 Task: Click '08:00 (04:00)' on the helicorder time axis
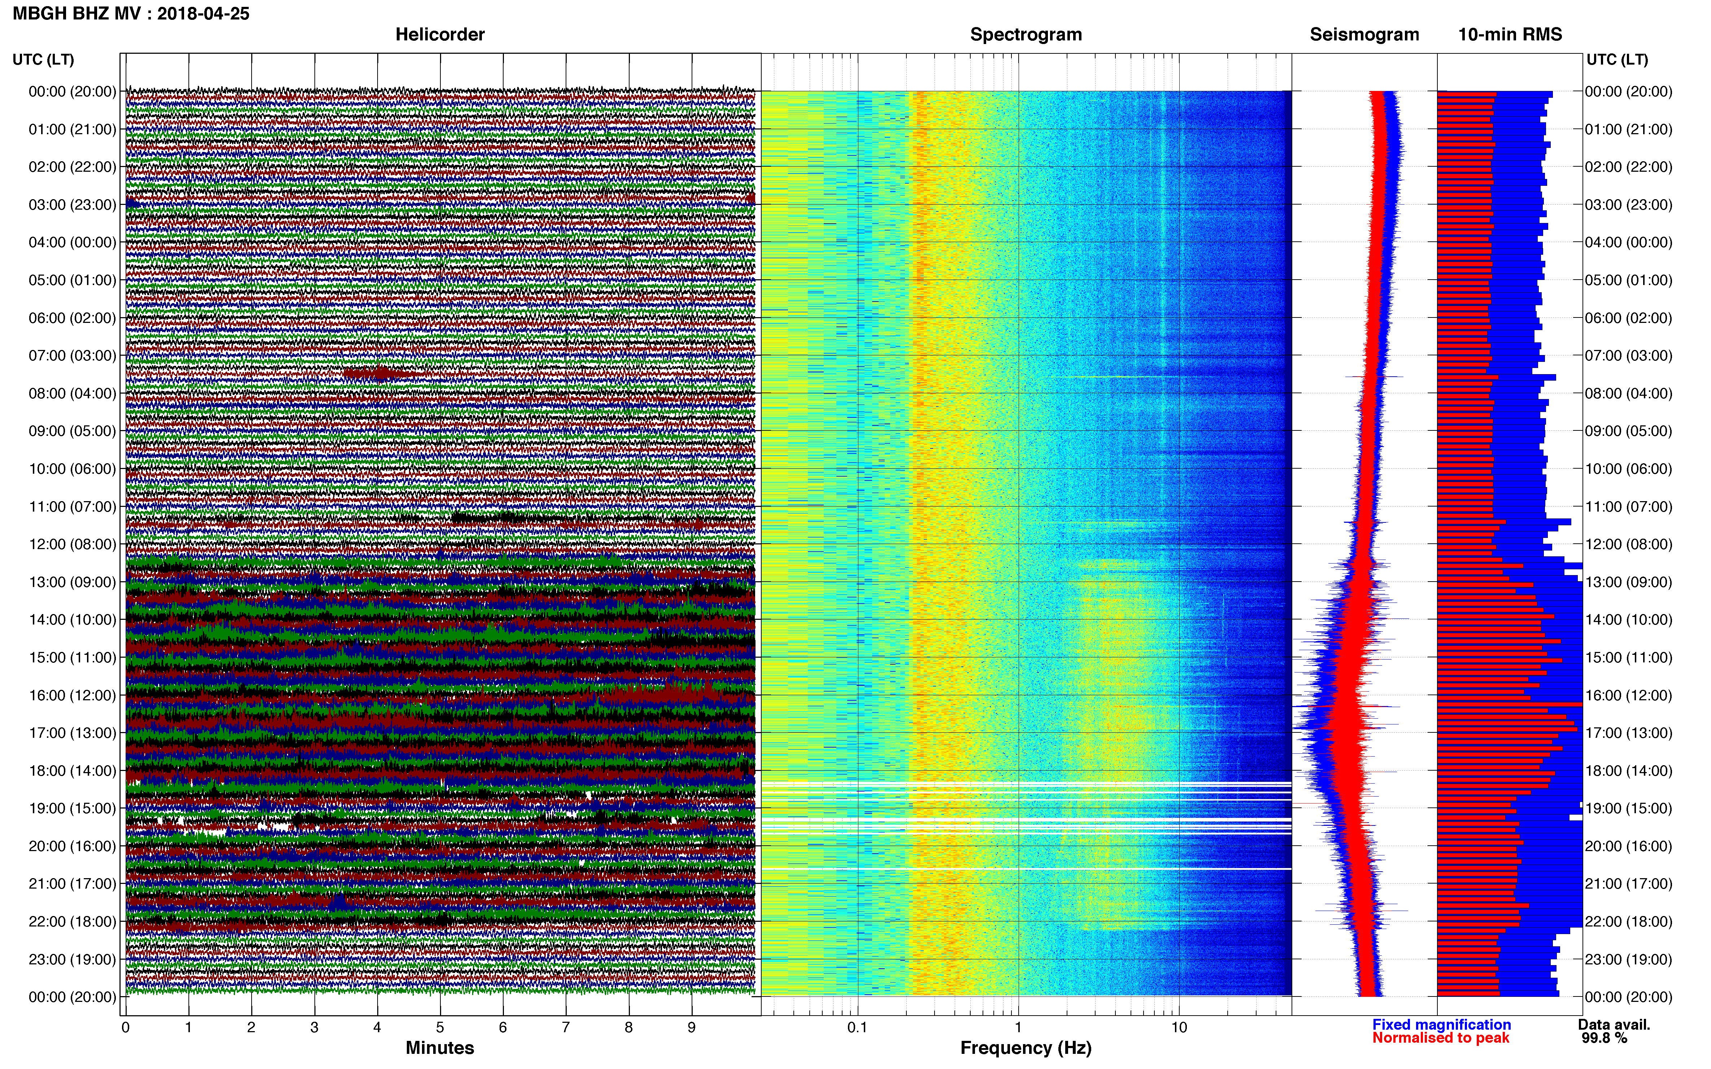72,393
